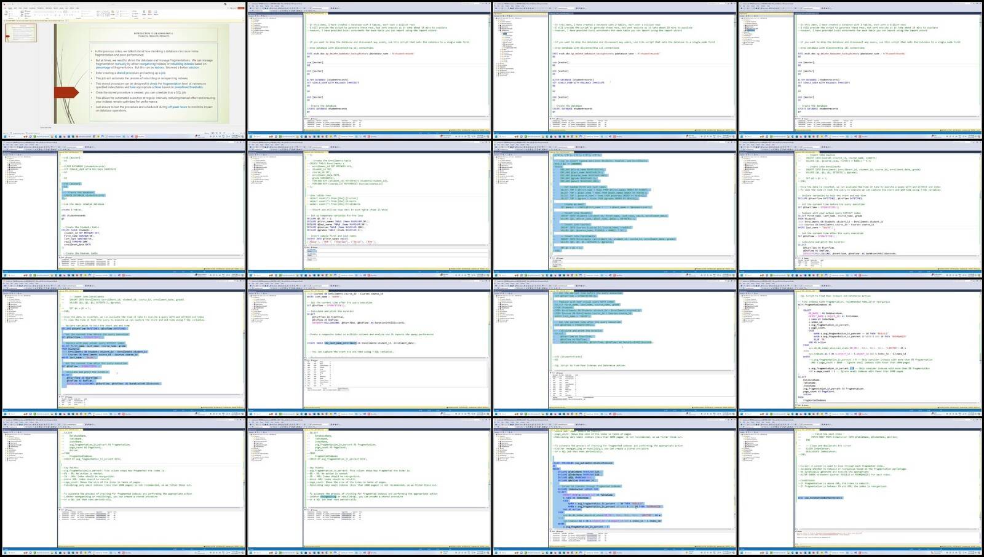Click the slide title 'Introduction to SQL Admin Part 4'

coord(153,34)
